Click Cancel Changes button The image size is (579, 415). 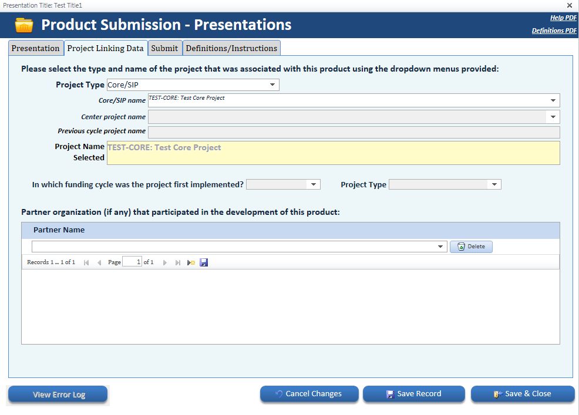tap(309, 394)
